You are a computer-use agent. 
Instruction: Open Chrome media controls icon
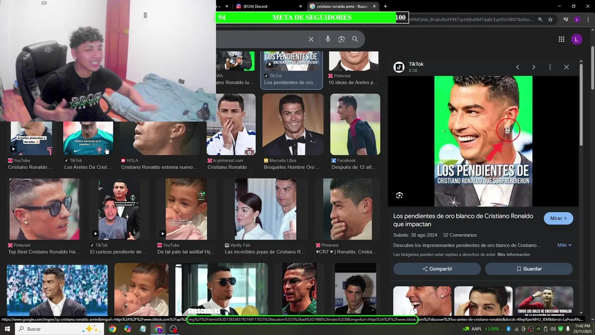tap(566, 20)
